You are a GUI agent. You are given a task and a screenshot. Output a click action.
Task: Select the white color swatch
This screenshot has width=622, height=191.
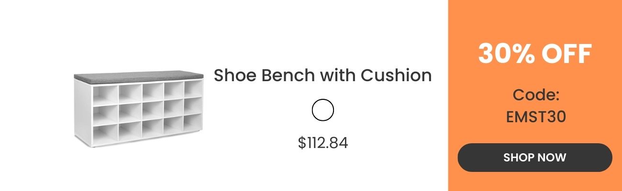pos(322,110)
